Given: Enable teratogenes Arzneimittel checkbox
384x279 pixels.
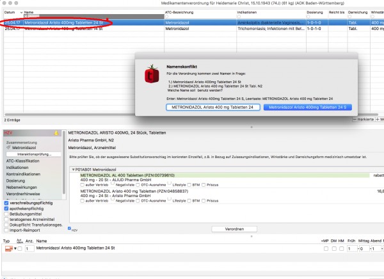Looking at the screenshot, I should click(6, 219).
